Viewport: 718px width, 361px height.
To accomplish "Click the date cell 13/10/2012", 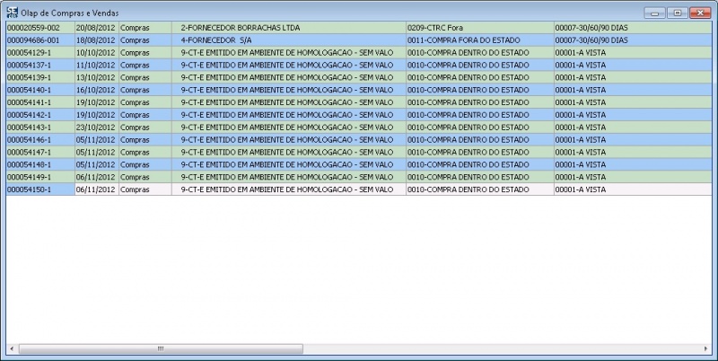I will coord(96,78).
